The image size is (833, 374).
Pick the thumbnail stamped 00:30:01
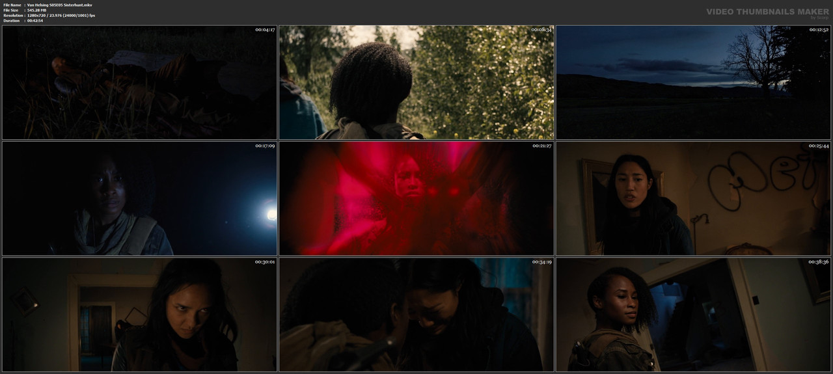pos(140,315)
